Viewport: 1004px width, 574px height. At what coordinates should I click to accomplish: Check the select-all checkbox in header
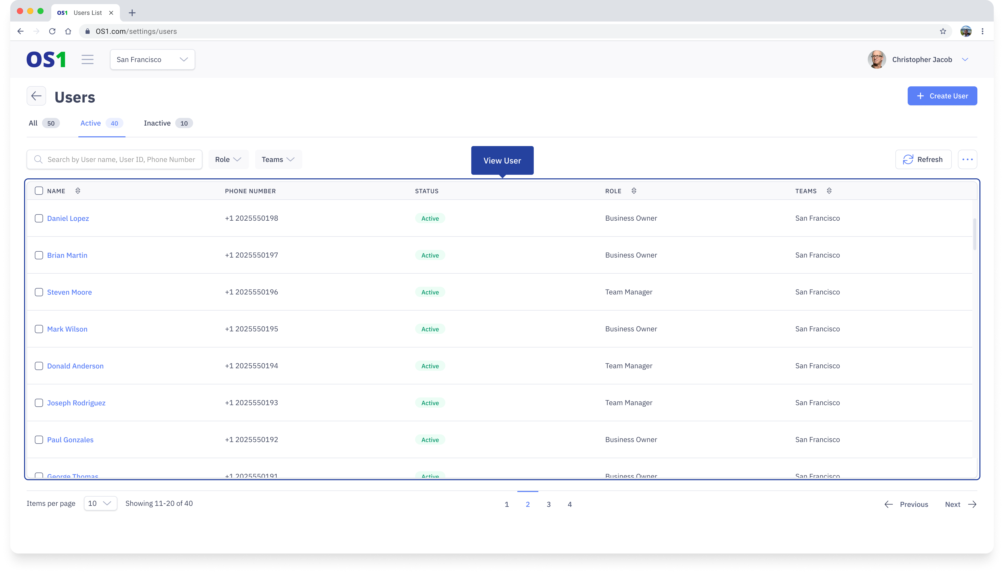(x=39, y=191)
